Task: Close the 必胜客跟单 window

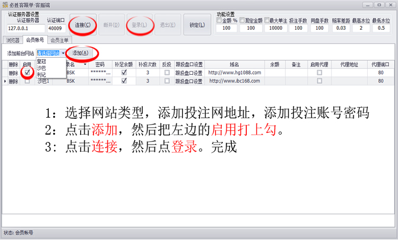Action: (x=391, y=5)
